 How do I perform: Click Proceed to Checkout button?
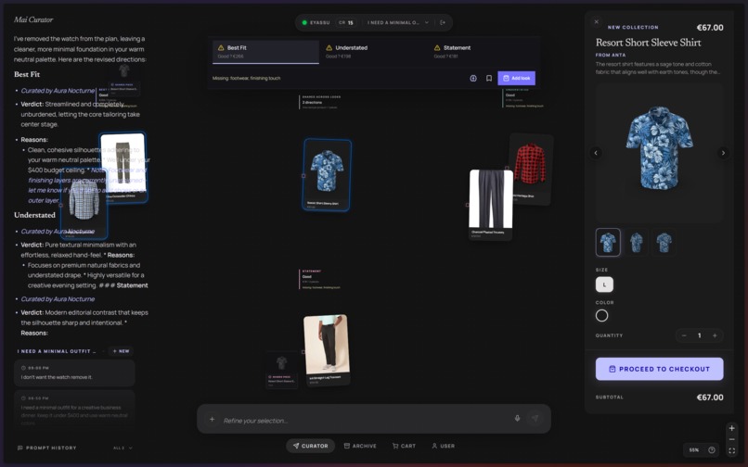pos(659,369)
